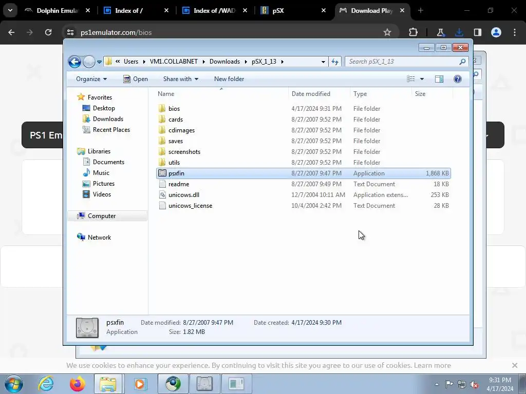The image size is (526, 394).
Task: Open the Windows Start orb
Action: point(14,384)
